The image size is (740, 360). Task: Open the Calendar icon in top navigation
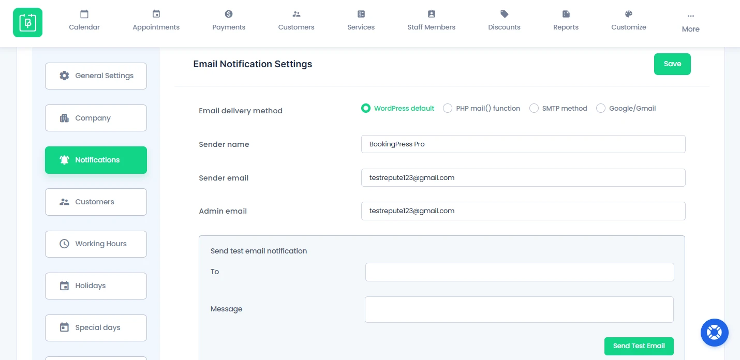pos(84,14)
